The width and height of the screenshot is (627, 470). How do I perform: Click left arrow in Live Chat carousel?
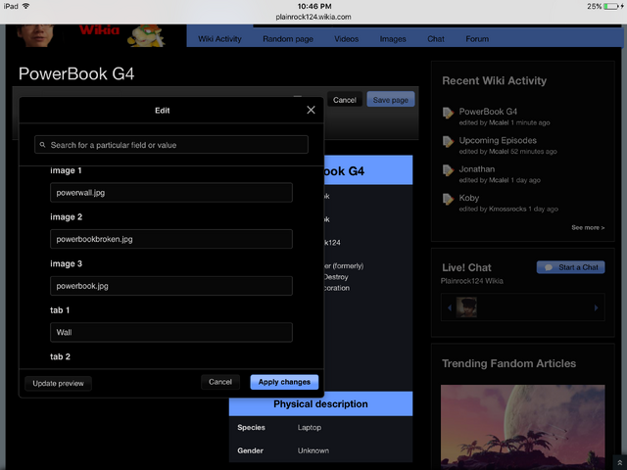(450, 307)
